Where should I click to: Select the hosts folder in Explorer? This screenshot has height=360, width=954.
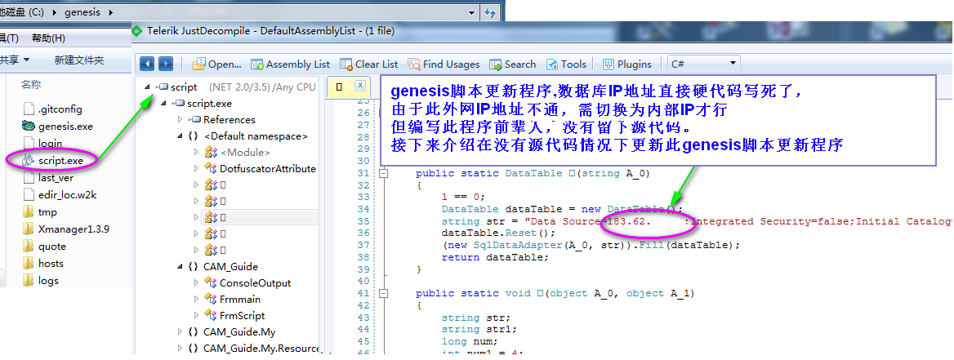pos(51,264)
